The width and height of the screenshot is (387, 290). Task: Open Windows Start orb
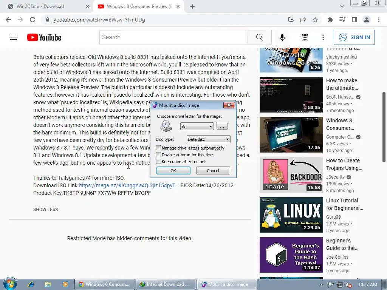click(x=10, y=284)
